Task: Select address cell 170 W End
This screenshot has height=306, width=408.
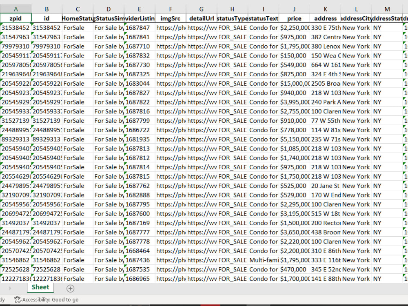Action: point(325,195)
